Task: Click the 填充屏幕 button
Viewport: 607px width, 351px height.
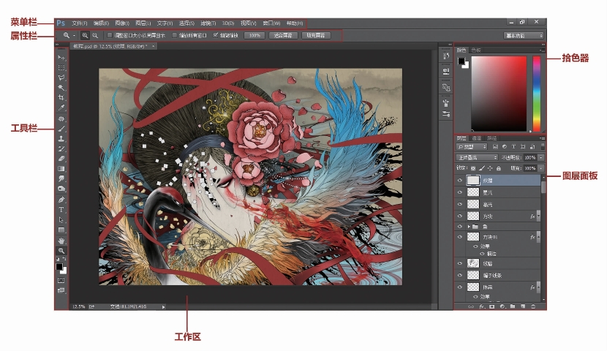Action: (315, 35)
